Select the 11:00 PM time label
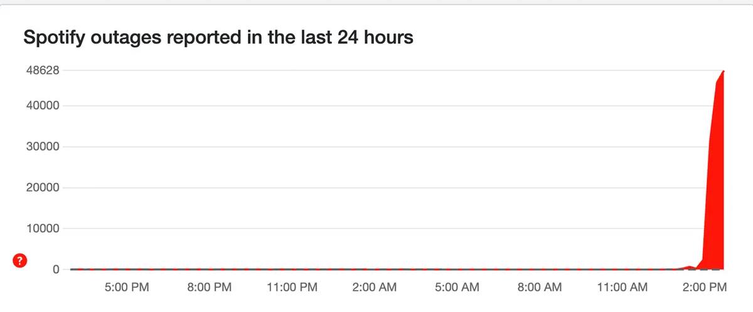The width and height of the screenshot is (753, 312). pos(291,288)
